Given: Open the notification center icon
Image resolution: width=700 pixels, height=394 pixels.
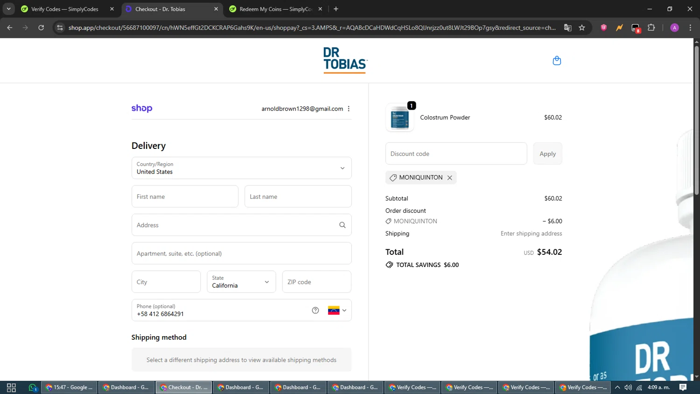Looking at the screenshot, I should [x=683, y=387].
